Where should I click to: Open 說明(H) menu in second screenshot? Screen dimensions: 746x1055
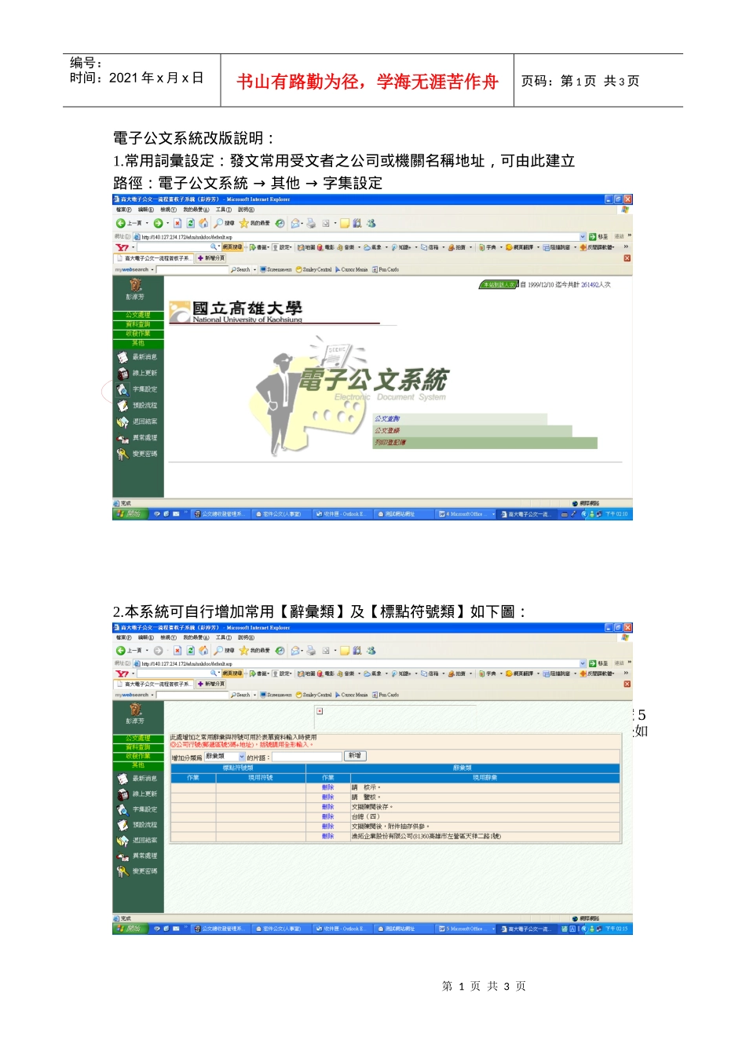(246, 637)
